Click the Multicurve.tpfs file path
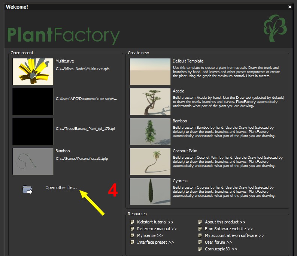This screenshot has height=256, width=297. [83, 69]
